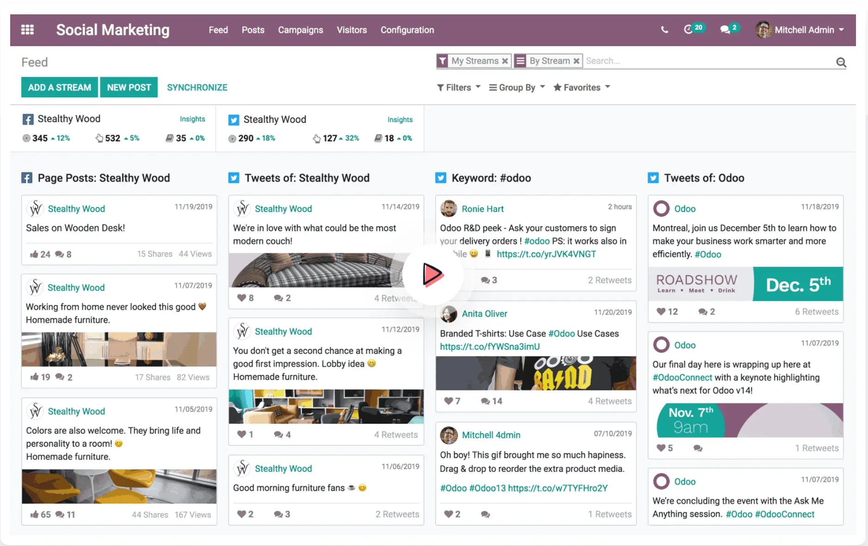
Task: Click the NEW POST button
Action: coord(129,87)
